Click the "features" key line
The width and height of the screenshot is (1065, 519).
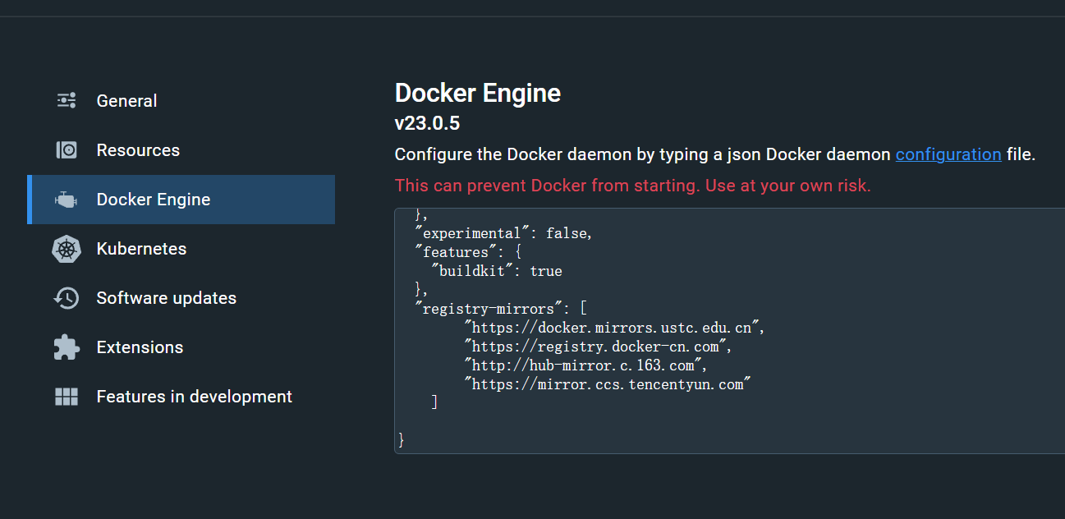[x=469, y=252]
